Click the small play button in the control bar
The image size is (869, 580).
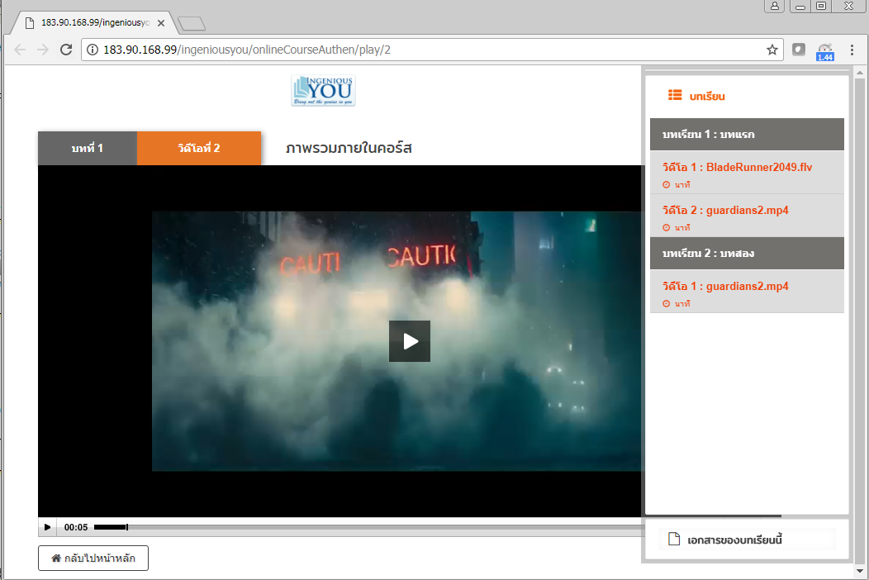(47, 527)
